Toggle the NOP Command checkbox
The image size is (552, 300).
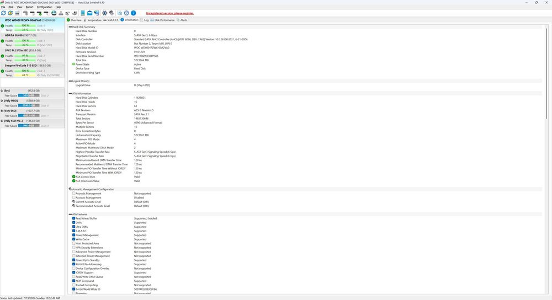click(73, 281)
